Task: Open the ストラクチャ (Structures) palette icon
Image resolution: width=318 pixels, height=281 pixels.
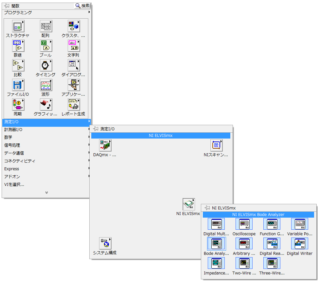Action: (18, 26)
